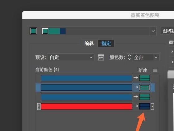Switch to the 指定 tab
Image resolution: width=174 pixels, height=131 pixels.
[106, 43]
